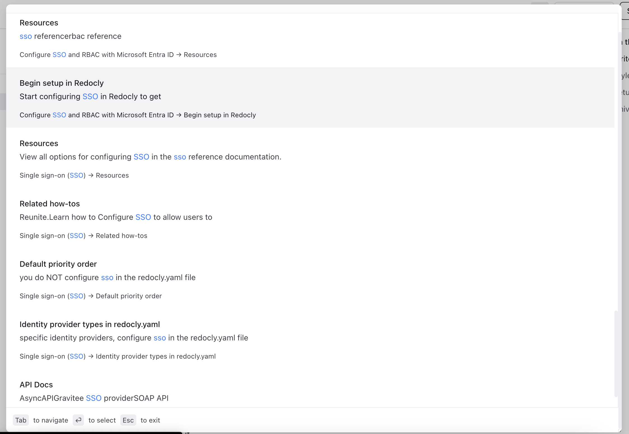Click the Tab key hint
Viewport: 629px width, 434px height.
[21, 420]
